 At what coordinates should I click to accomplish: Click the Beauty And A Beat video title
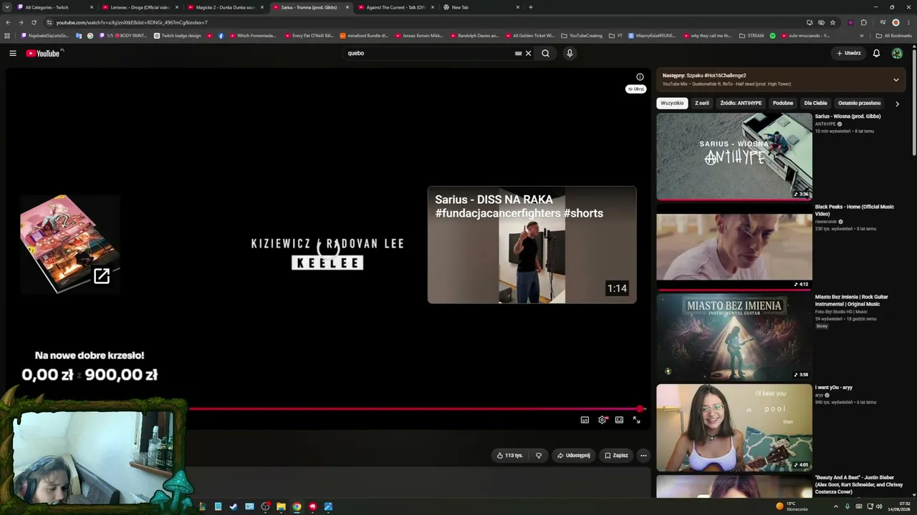click(858, 484)
